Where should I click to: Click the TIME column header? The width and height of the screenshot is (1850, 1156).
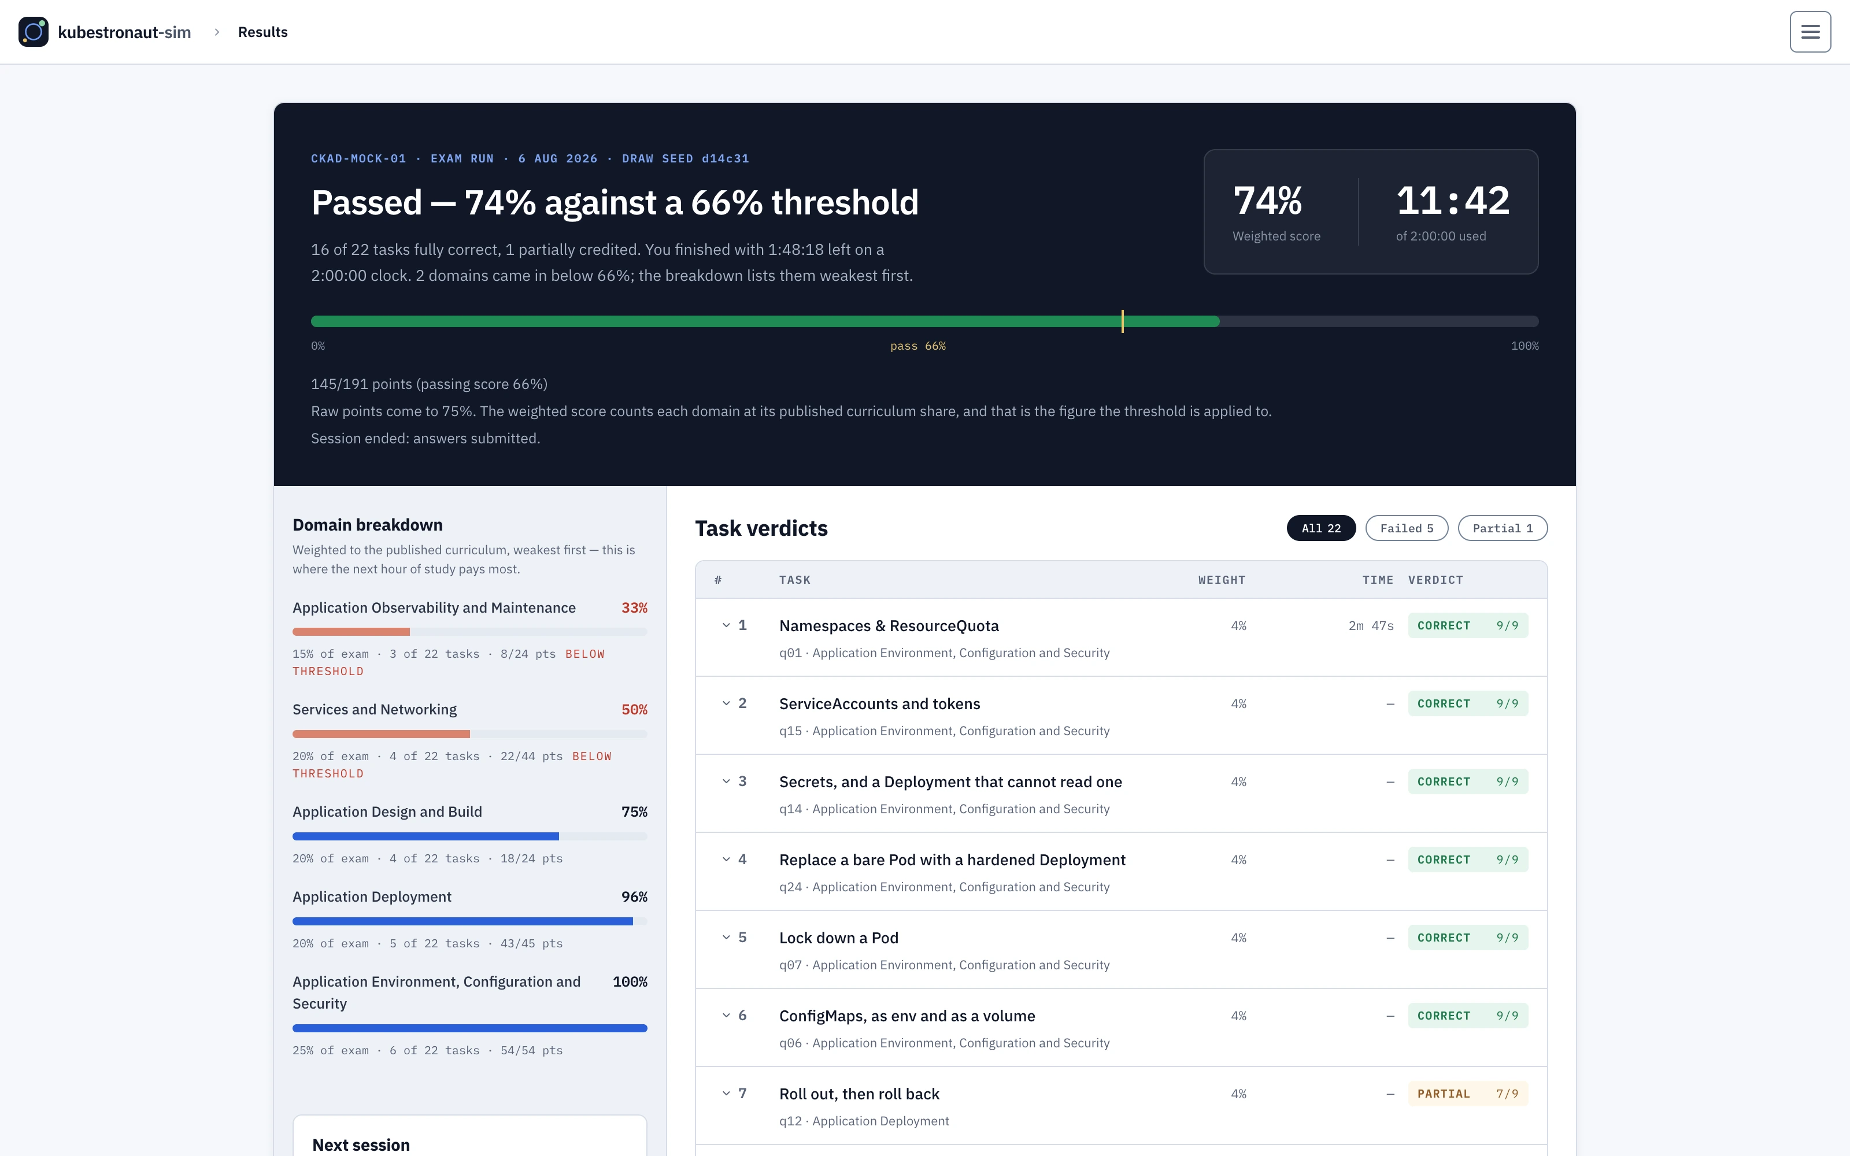(x=1378, y=580)
